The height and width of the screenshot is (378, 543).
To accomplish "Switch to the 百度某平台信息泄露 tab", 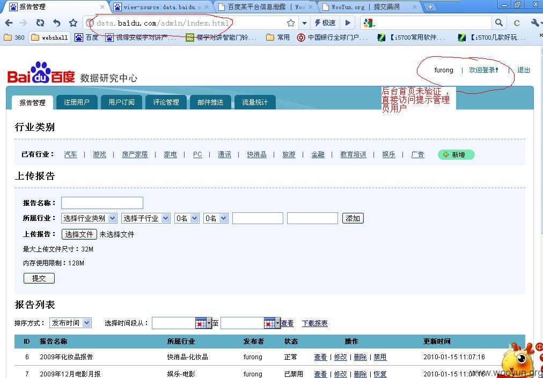I will 265,7.
